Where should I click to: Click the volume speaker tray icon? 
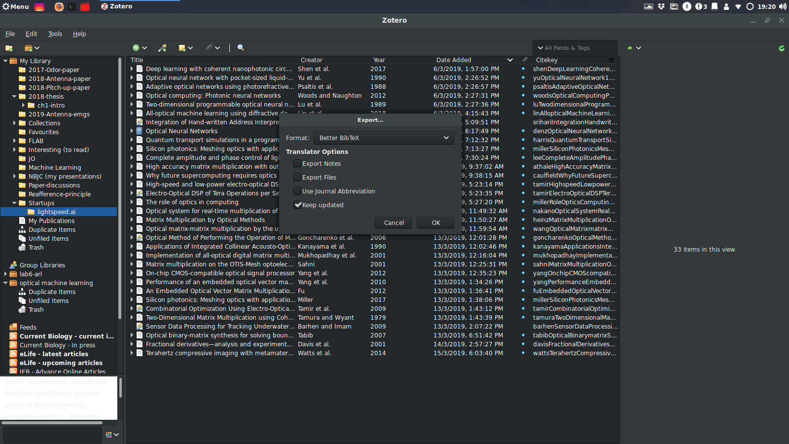tap(783, 6)
